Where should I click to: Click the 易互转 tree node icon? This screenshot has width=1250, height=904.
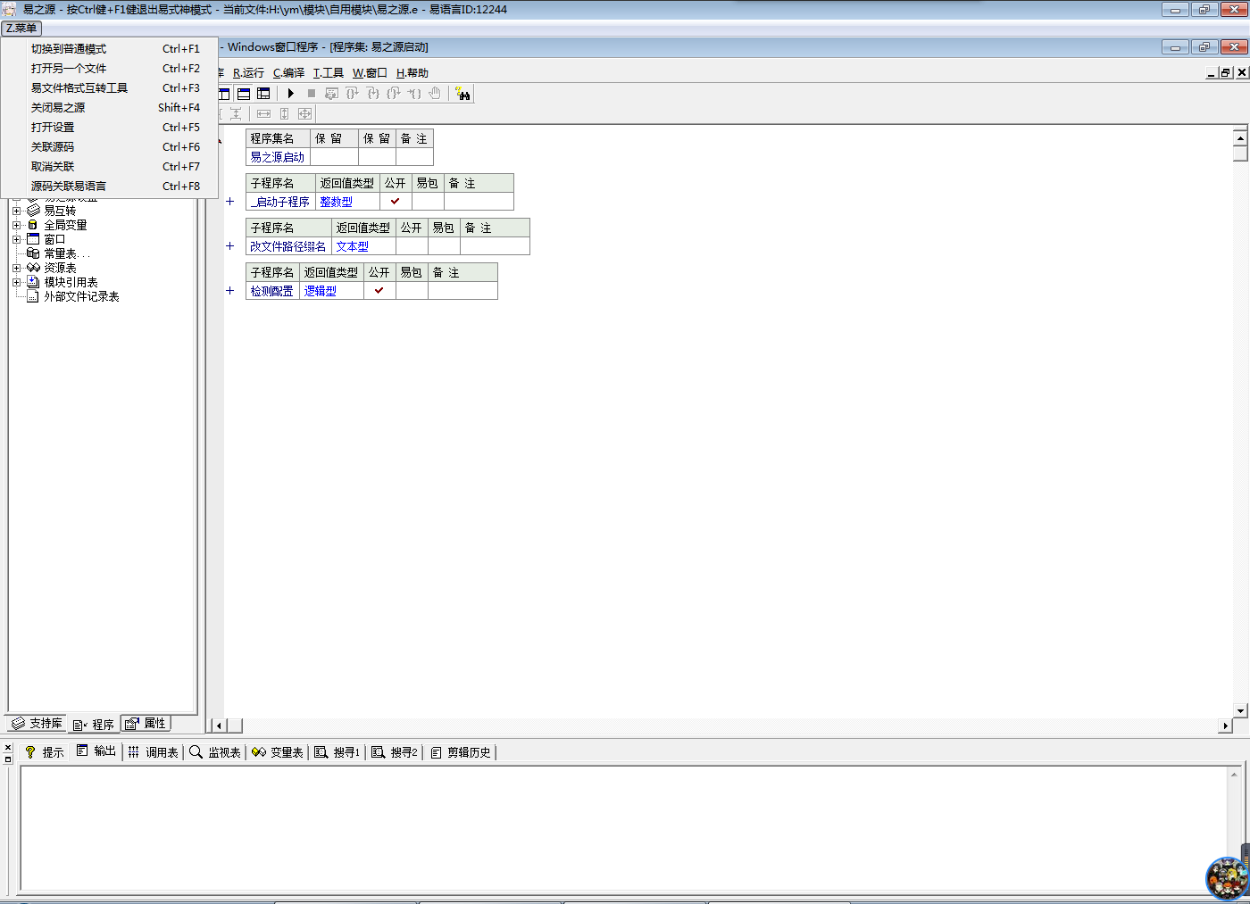[x=33, y=211]
